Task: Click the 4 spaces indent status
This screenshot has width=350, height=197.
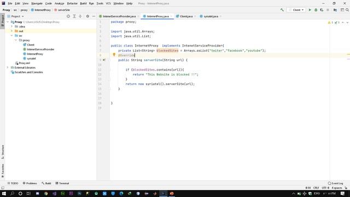Action: click(x=337, y=188)
